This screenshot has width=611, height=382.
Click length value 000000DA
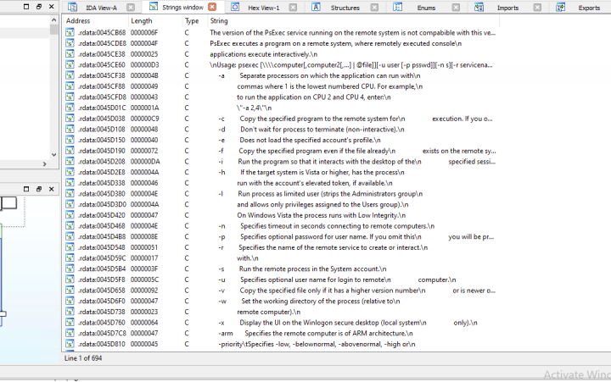click(x=145, y=162)
